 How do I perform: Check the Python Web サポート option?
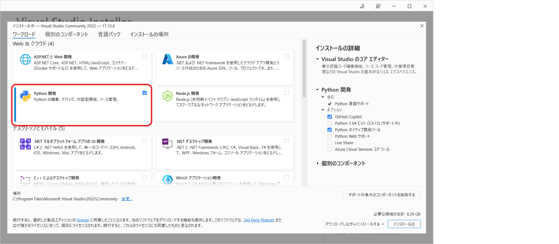(x=329, y=136)
